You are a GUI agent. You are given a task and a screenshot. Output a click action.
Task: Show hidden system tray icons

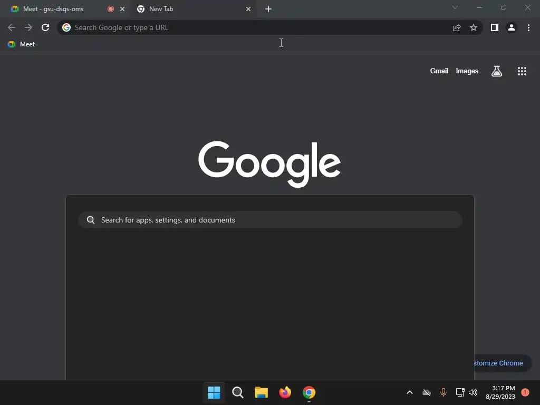tap(409, 392)
